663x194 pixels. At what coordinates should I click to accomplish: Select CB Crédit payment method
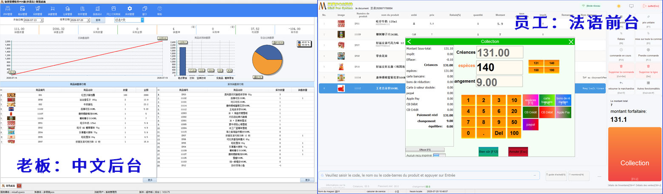tap(530, 112)
